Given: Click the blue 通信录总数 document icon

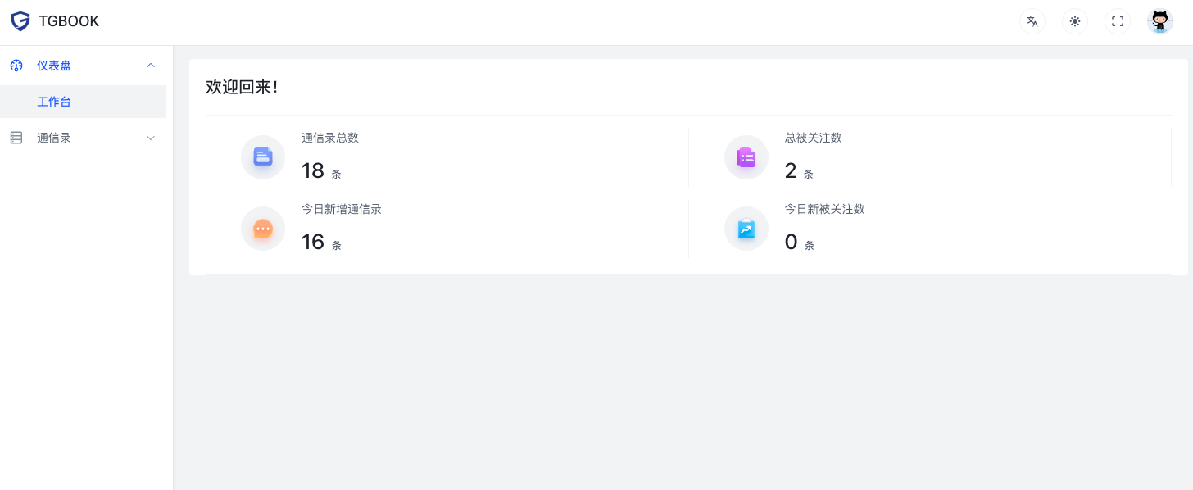Looking at the screenshot, I should click(x=263, y=157).
